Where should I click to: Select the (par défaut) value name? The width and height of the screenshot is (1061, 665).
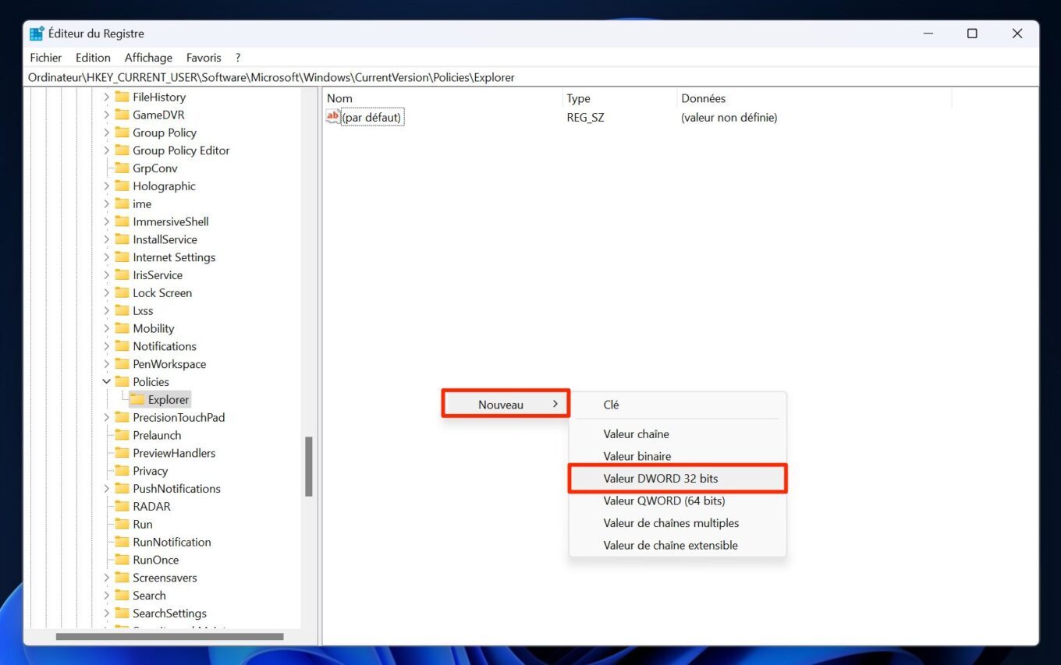point(371,118)
